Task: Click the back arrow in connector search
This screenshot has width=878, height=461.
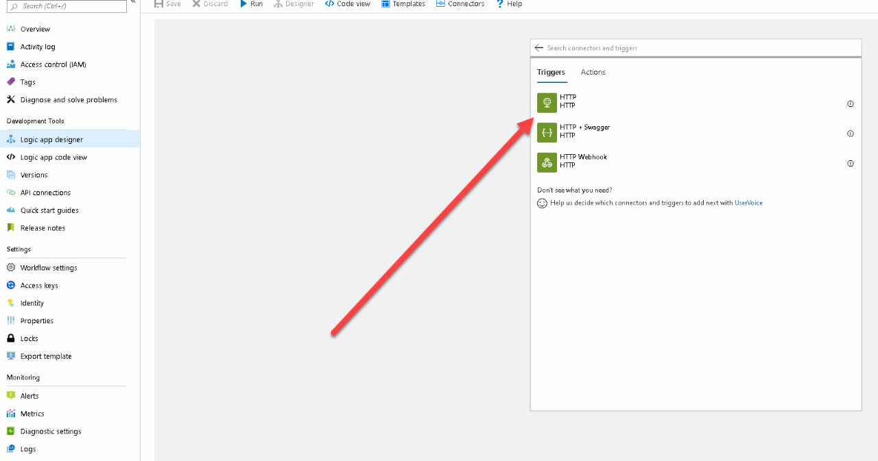Action: coord(539,48)
